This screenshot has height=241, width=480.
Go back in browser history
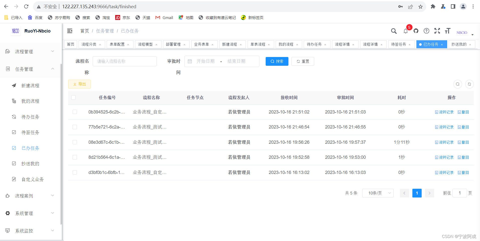[x=6, y=6]
